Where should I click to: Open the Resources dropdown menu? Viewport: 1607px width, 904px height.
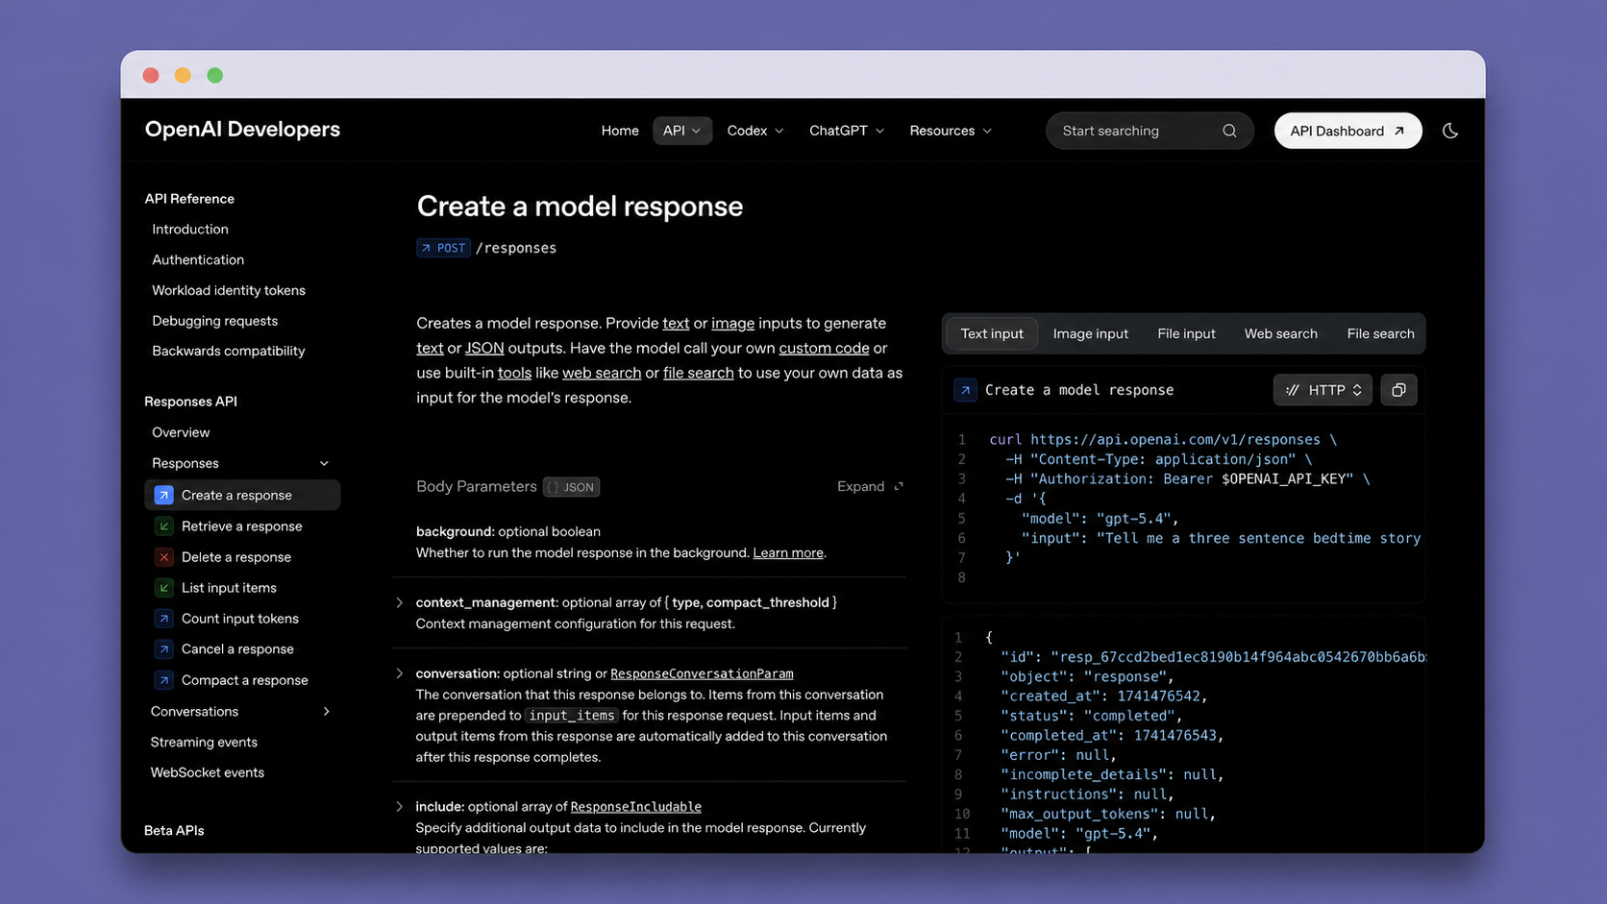point(951,131)
